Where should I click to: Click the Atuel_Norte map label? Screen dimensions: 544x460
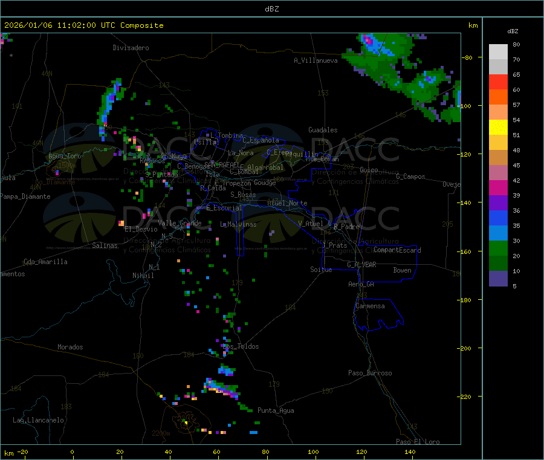(x=287, y=203)
